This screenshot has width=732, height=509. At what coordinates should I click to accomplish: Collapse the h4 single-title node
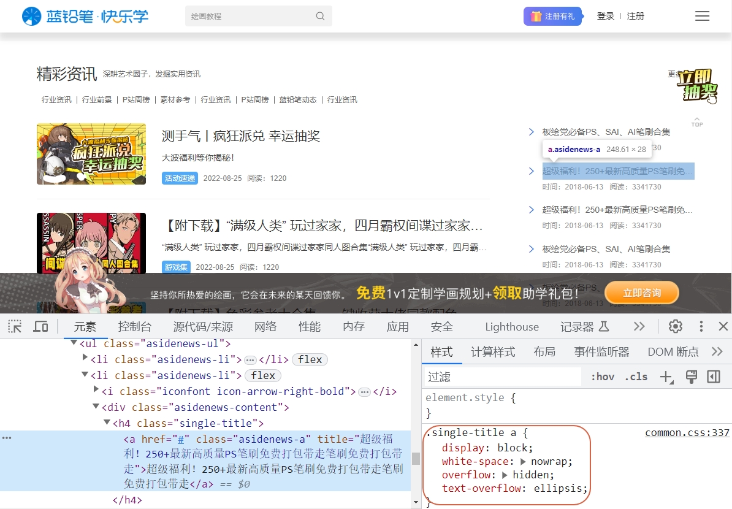107,422
